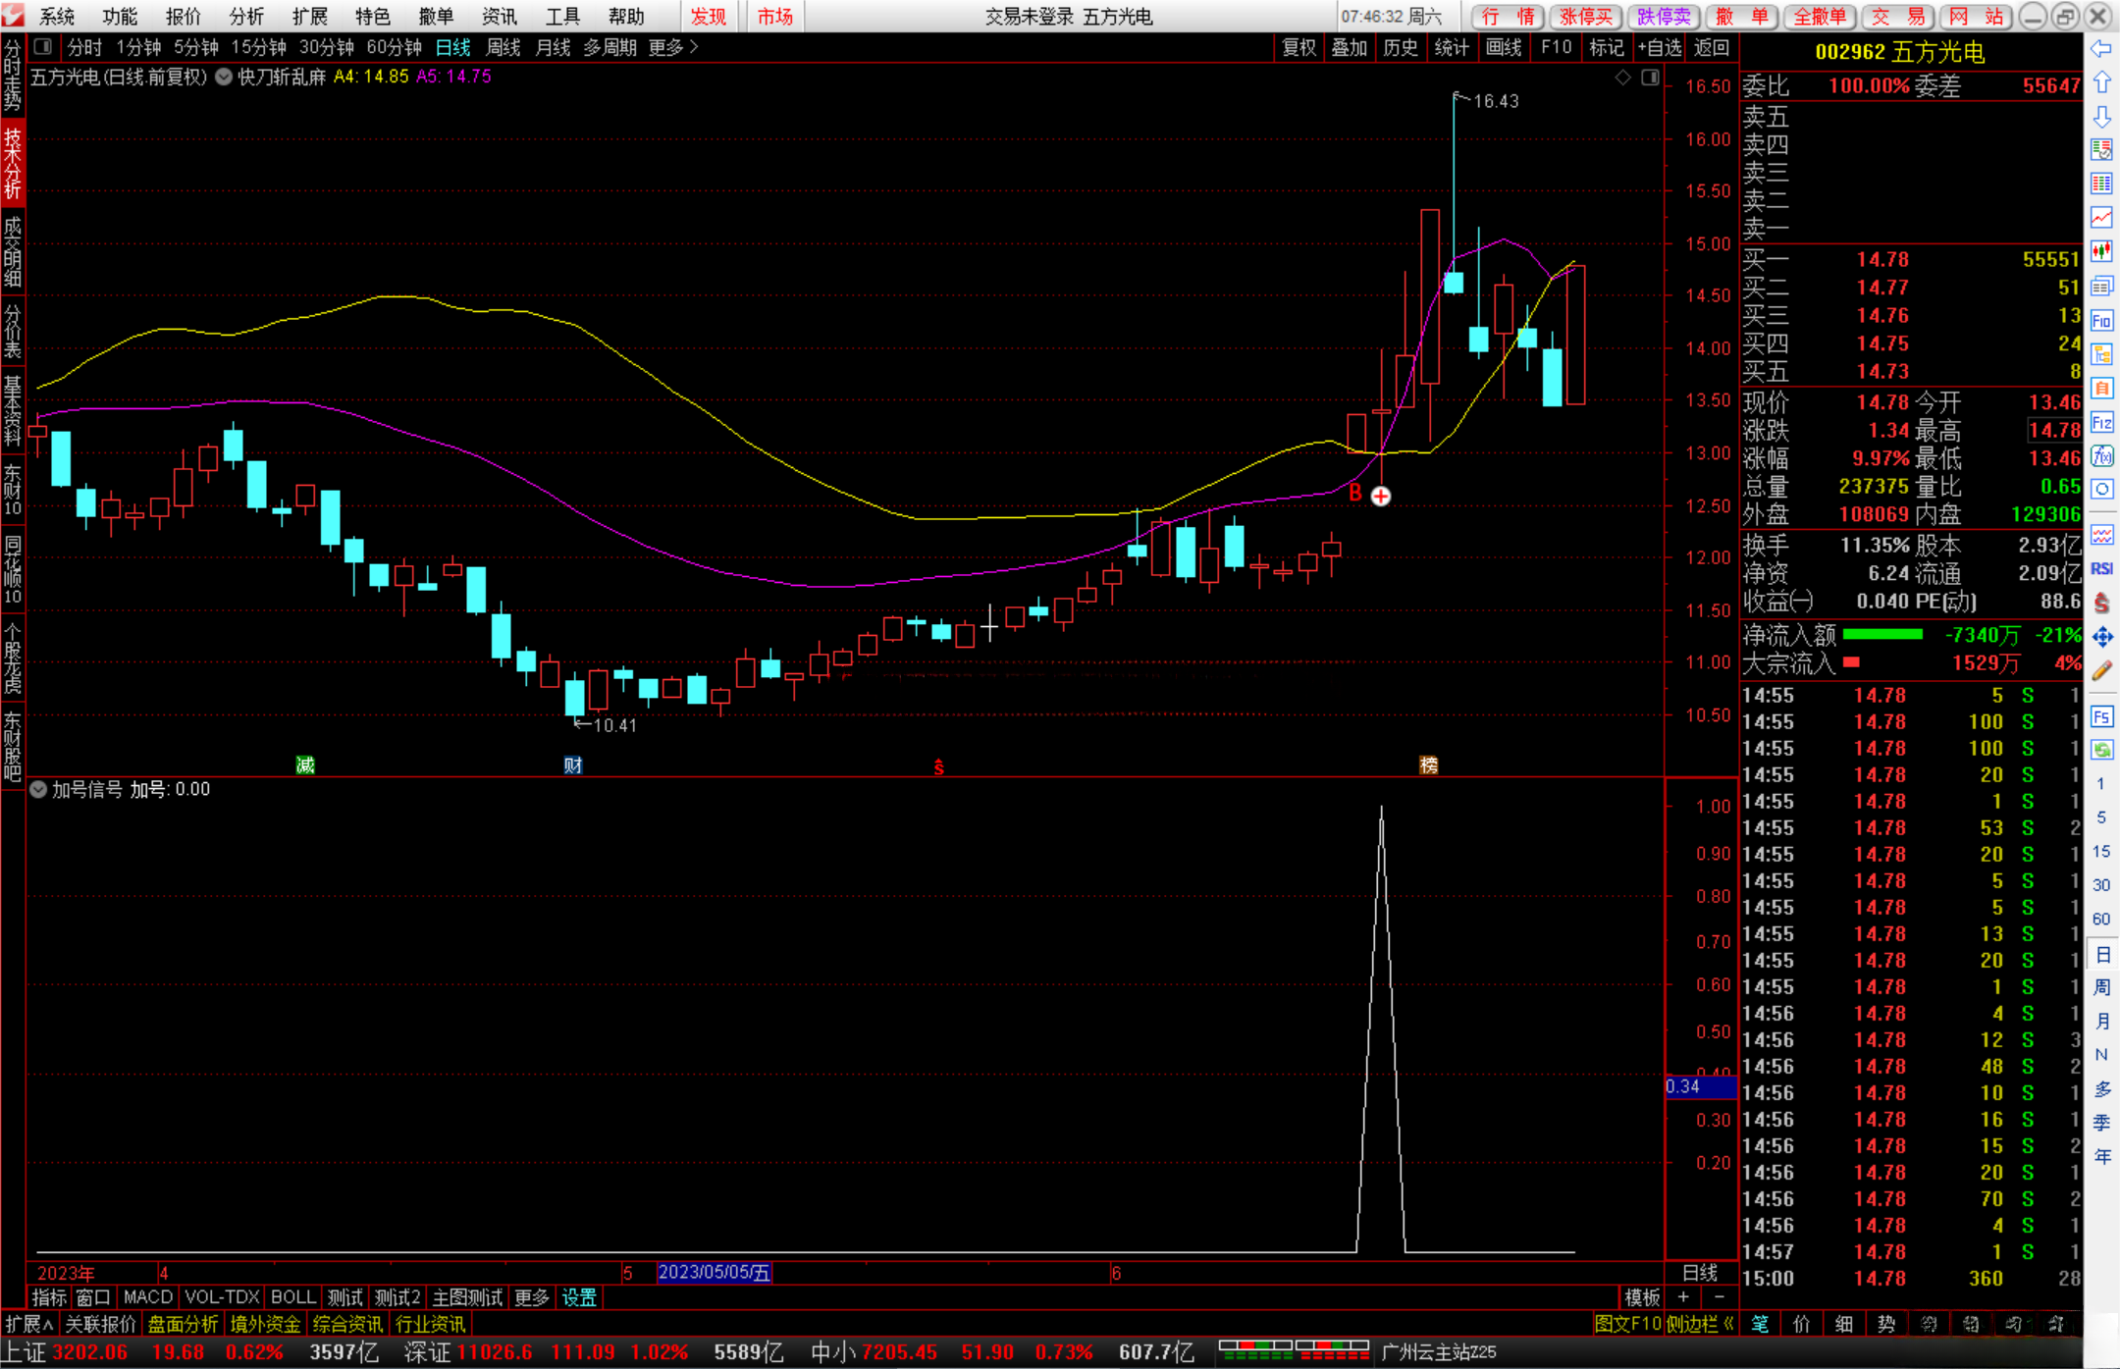2120x1369 pixels.
Task: Click the candlestick chart icon in sidebar
Action: [x=2101, y=251]
